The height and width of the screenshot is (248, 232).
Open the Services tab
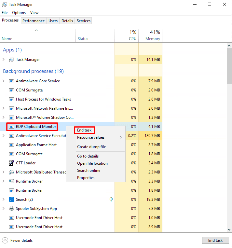84,21
